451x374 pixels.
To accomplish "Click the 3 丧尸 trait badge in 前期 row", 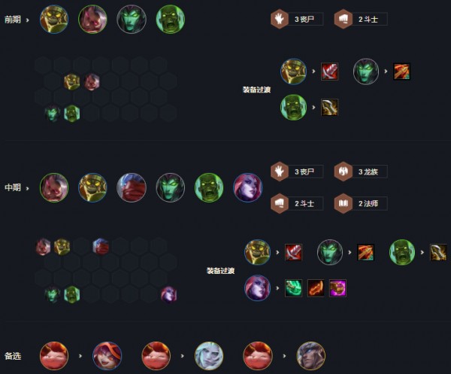I will 297,20.
